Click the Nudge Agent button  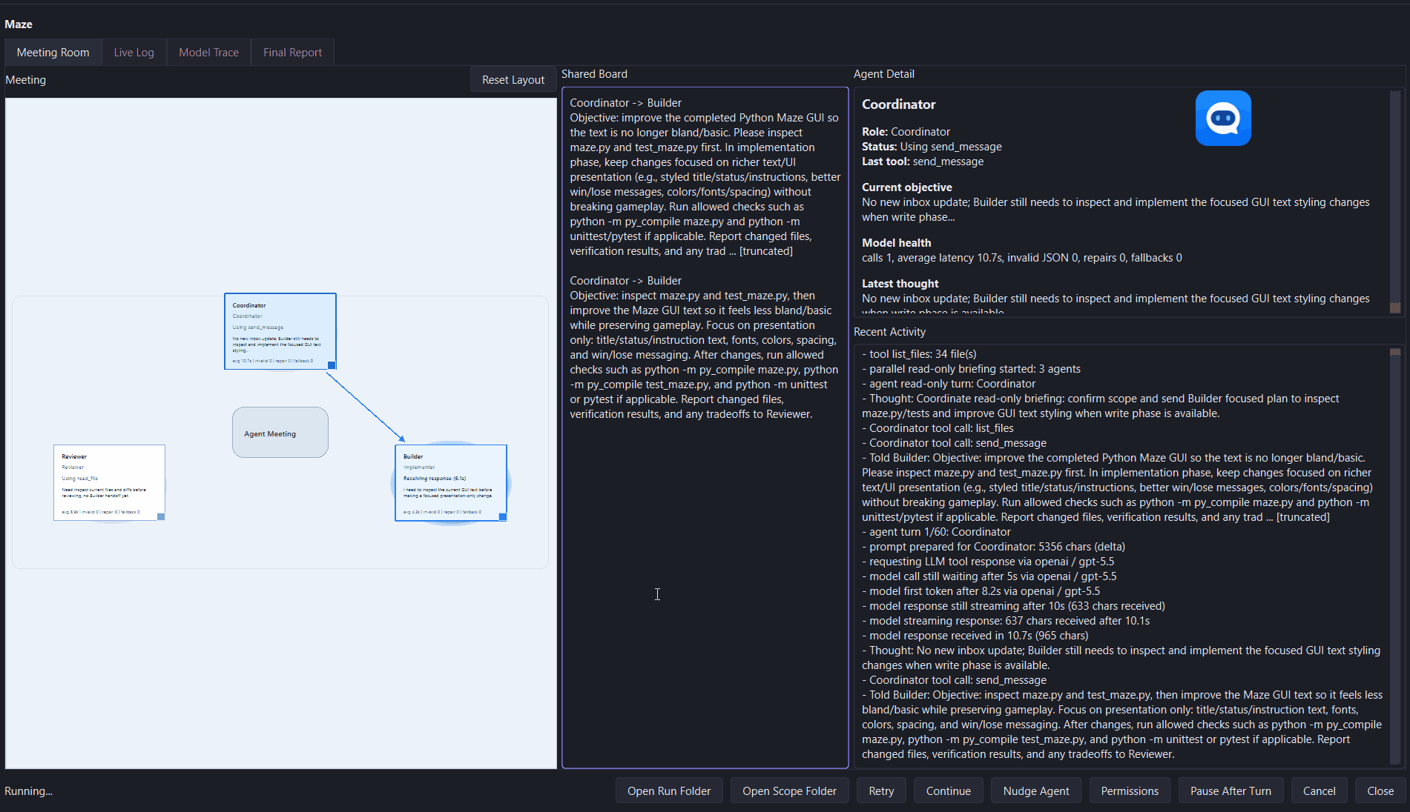point(1036,791)
